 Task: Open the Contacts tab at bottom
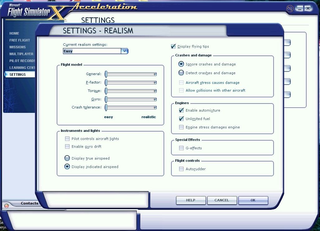point(29,203)
